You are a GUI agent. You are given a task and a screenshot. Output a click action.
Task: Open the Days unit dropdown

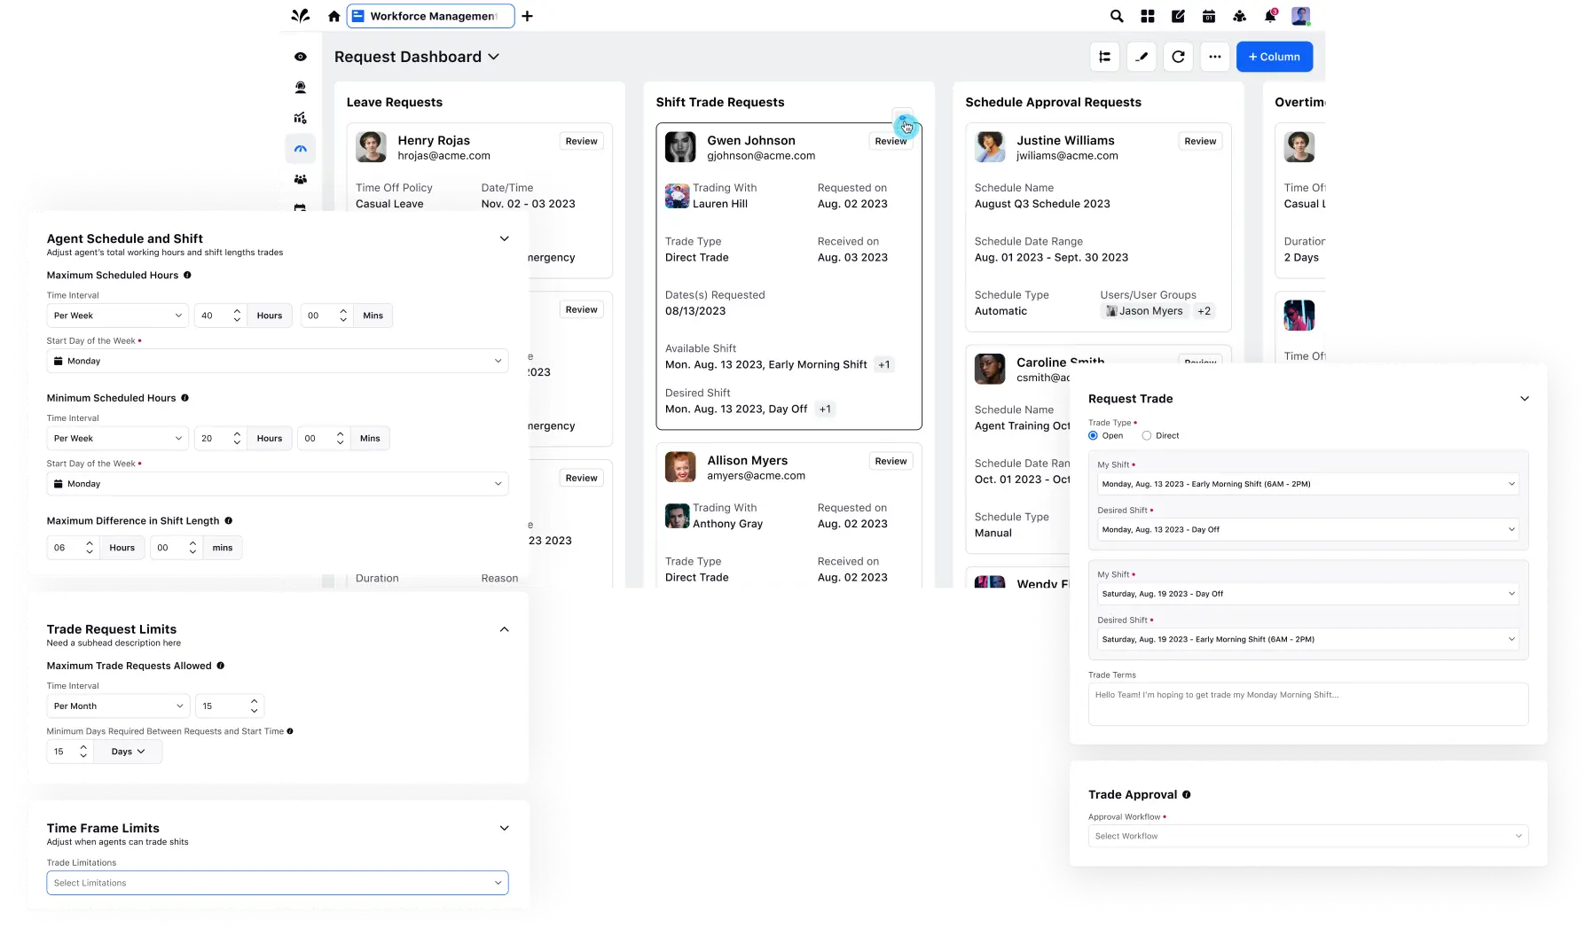(x=128, y=752)
